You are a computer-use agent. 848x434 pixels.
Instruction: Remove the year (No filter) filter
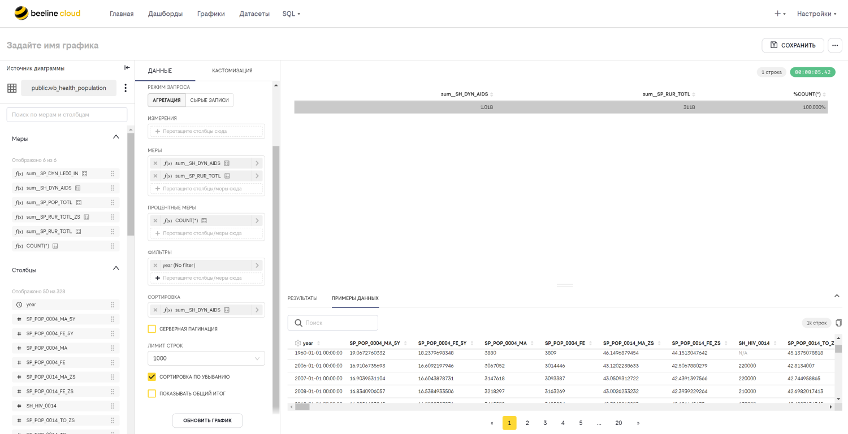point(155,266)
